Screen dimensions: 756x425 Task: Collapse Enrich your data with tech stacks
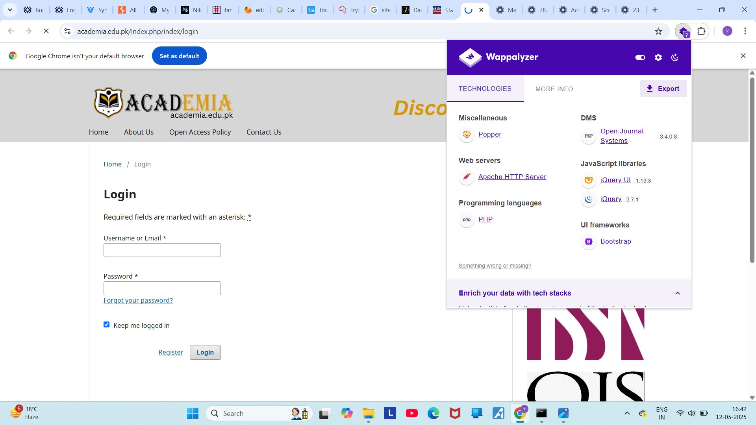(x=677, y=293)
